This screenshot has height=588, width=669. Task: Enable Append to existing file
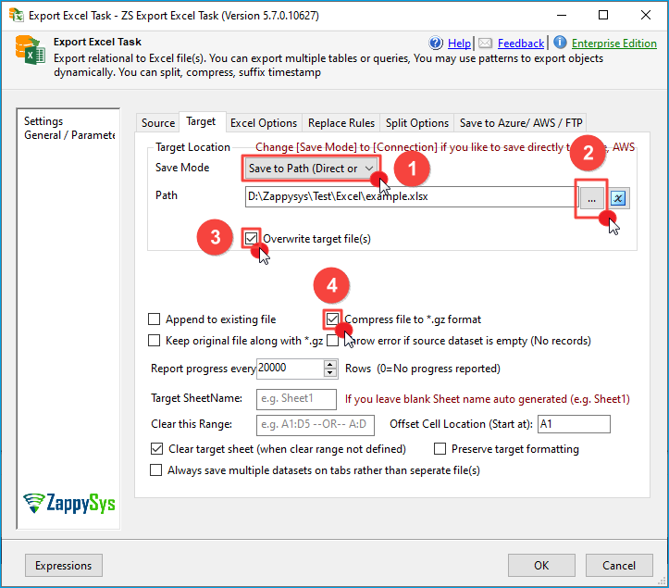pos(155,319)
